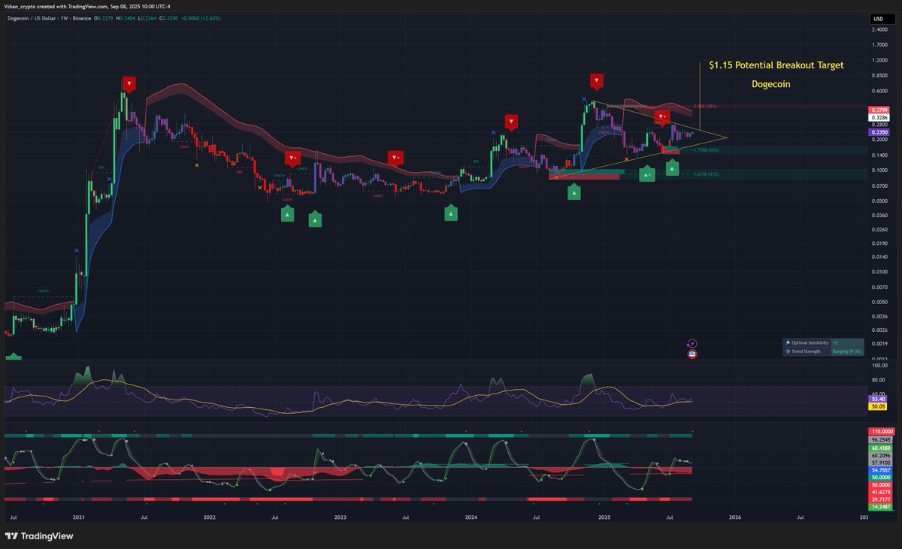Click the red sell signal above the 2021 peak

click(x=129, y=83)
